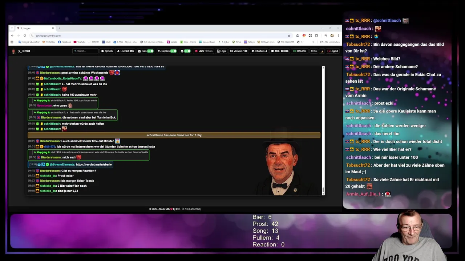The width and height of the screenshot is (465, 261).
Task: Open Wise - Home bookmark
Action: click(x=188, y=42)
